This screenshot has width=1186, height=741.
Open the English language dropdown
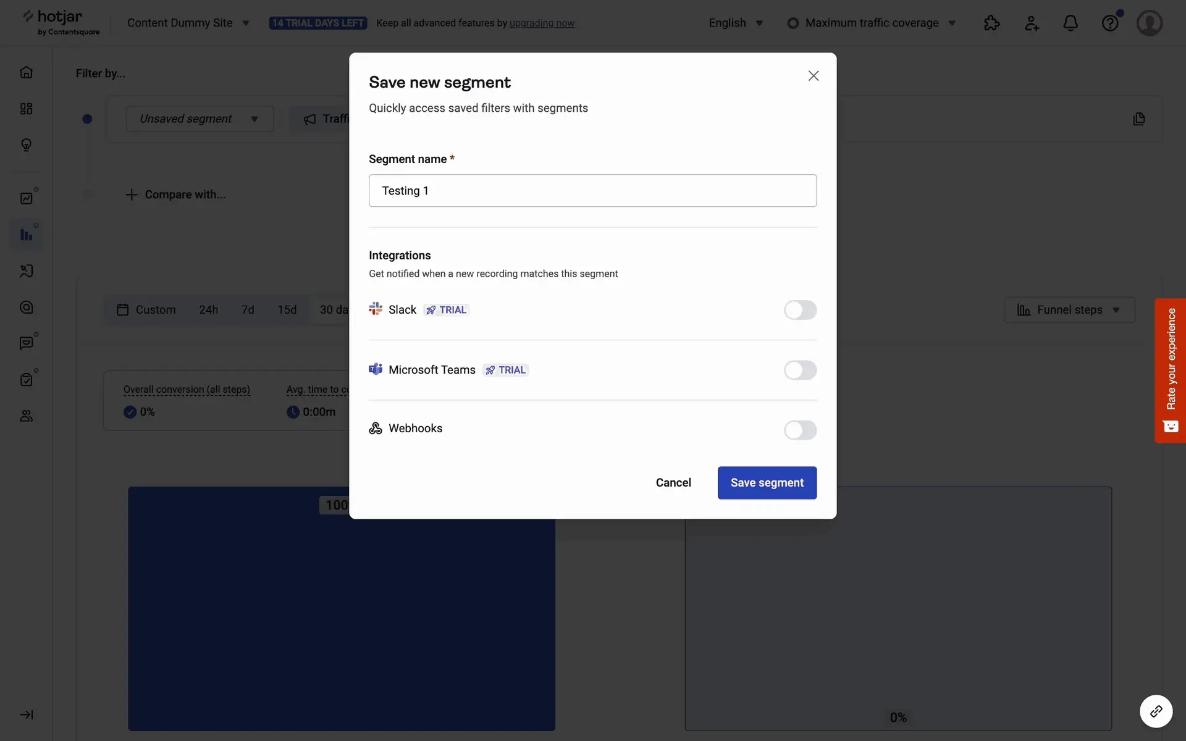[736, 23]
